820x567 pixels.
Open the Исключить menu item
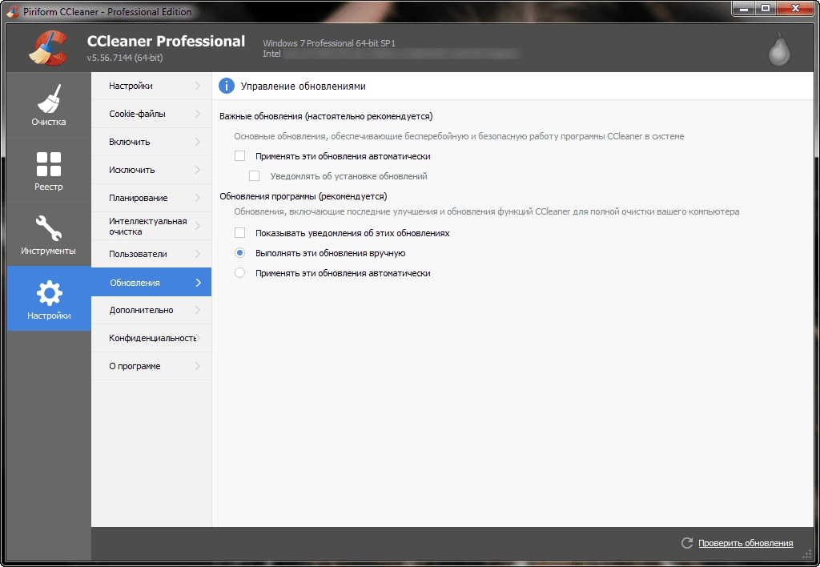[x=151, y=170]
